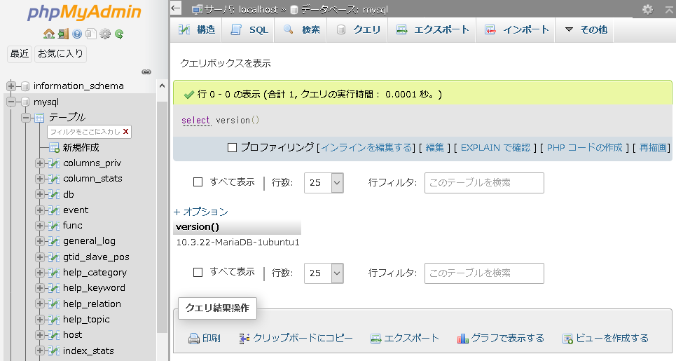
Task: Click the 編集 link in the query box
Action: click(x=434, y=148)
